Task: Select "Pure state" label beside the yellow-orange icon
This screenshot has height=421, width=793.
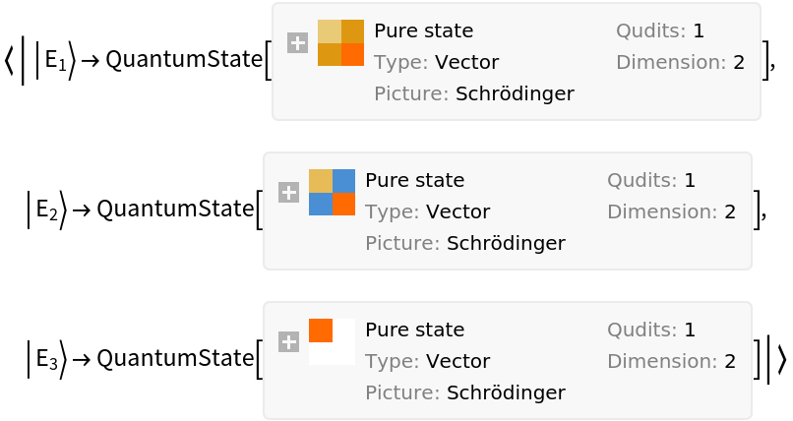Action: tap(423, 30)
